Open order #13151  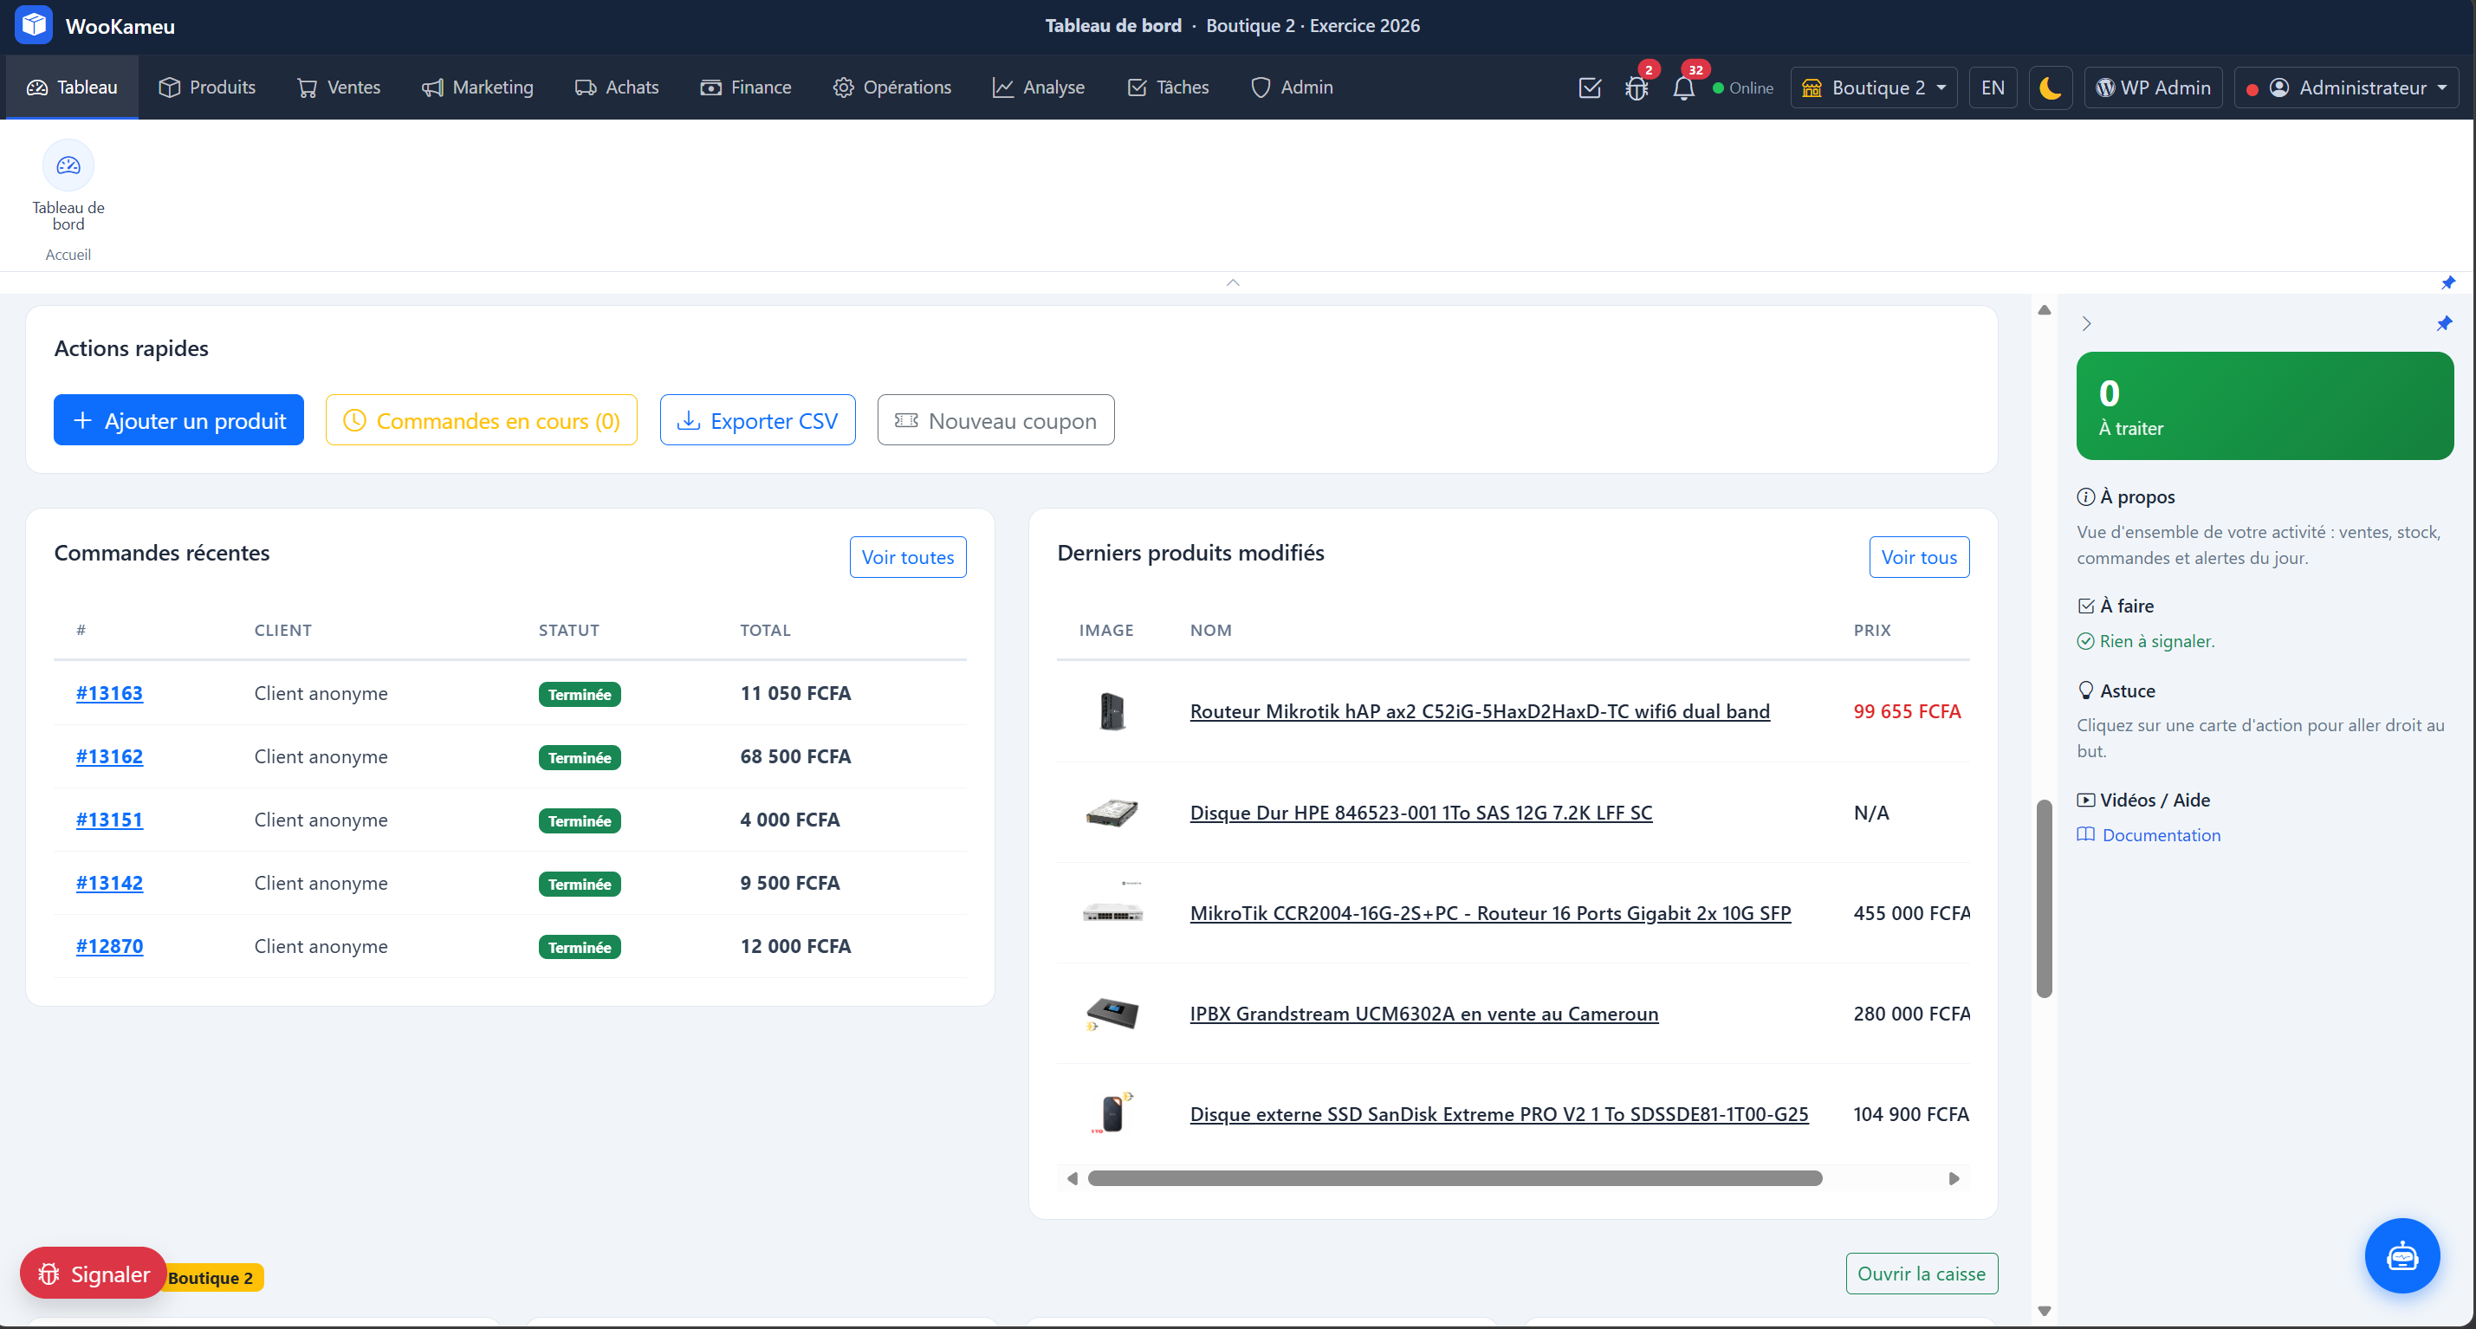(x=109, y=820)
